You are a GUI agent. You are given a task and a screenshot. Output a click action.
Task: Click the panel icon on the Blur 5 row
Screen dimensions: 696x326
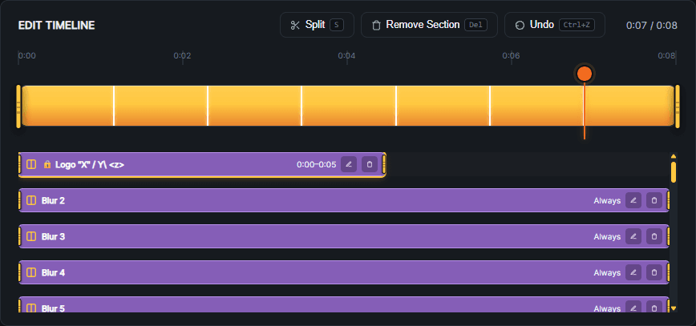click(31, 308)
